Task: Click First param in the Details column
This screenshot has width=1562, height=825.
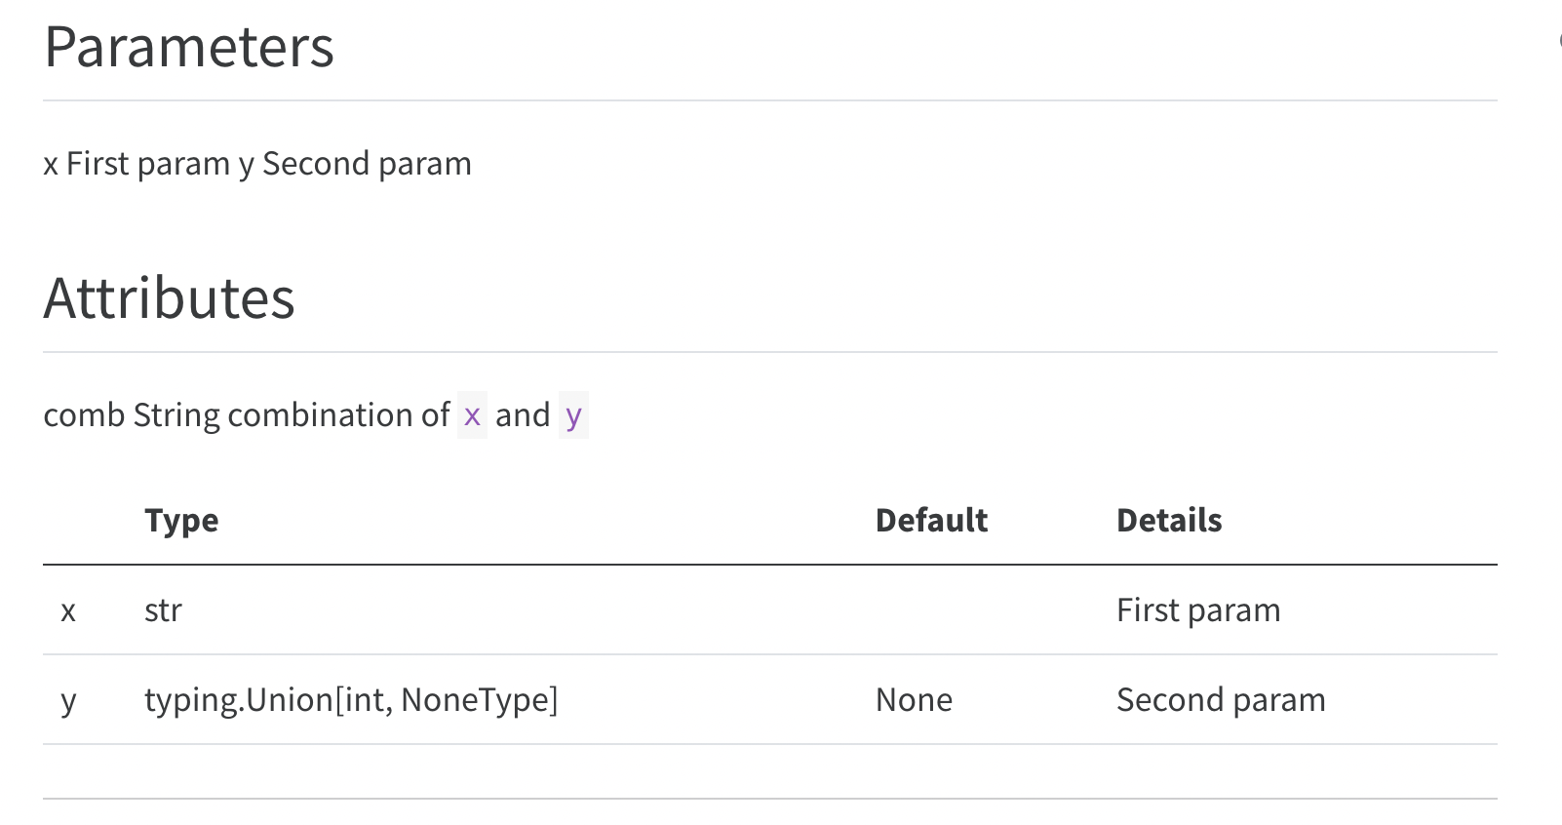Action: pos(1197,610)
